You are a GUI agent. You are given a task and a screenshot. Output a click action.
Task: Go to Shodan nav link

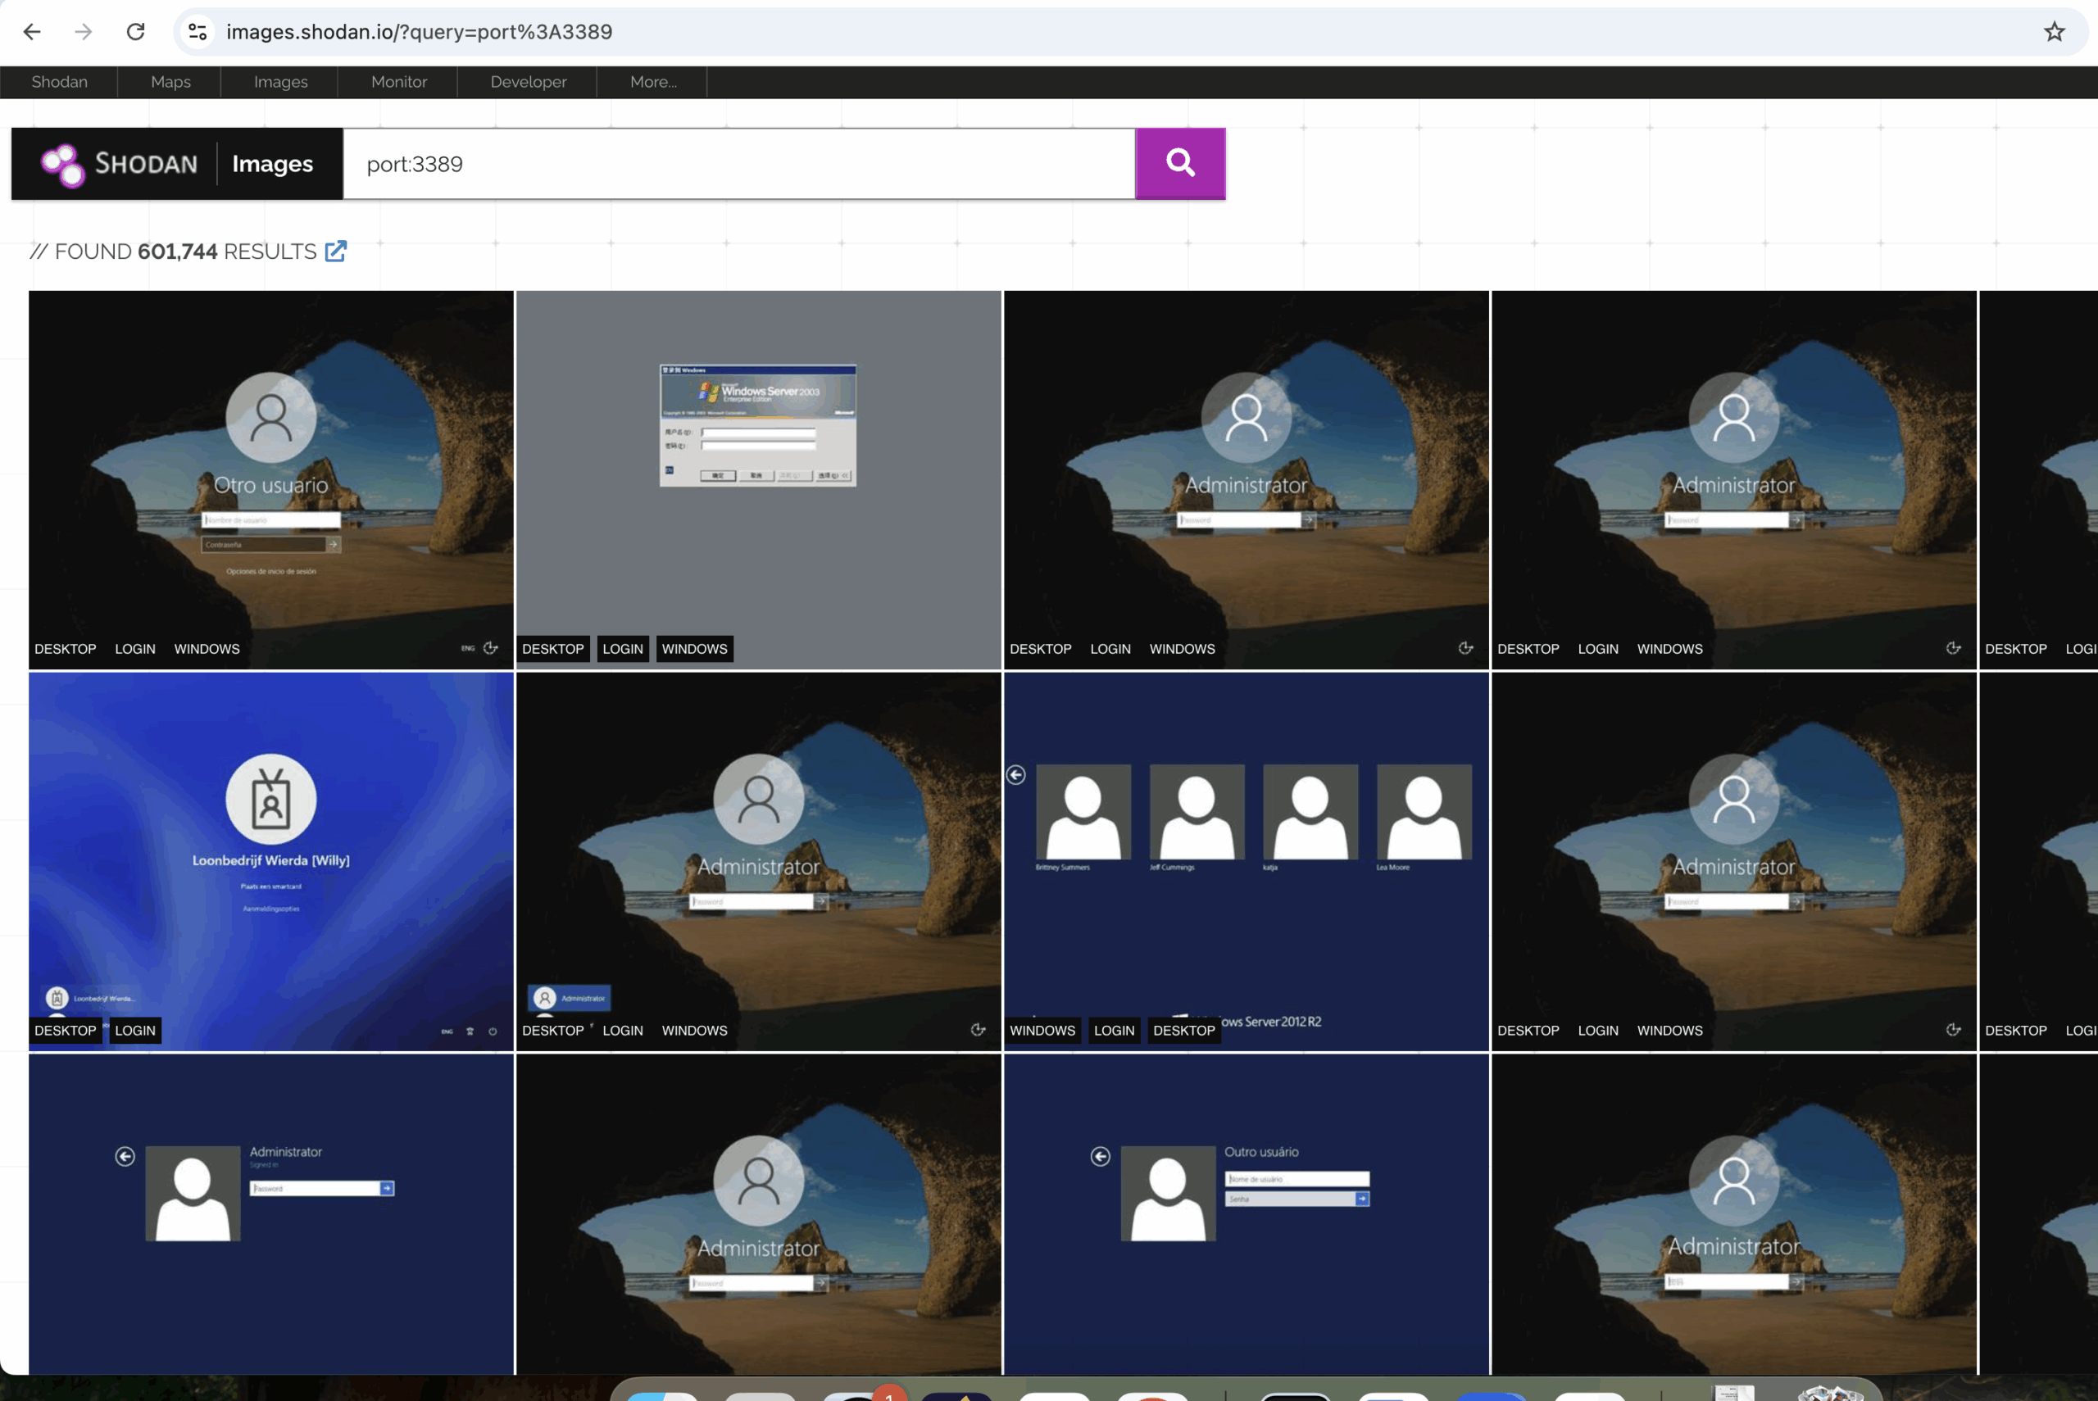pyautogui.click(x=59, y=82)
